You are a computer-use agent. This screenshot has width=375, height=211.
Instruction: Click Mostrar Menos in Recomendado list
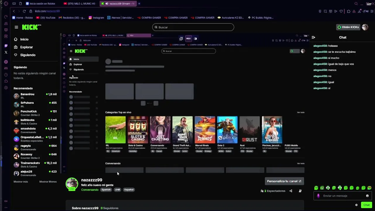tap(48, 182)
